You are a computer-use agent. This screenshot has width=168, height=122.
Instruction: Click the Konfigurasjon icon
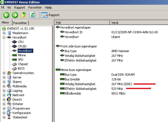click(9, 113)
